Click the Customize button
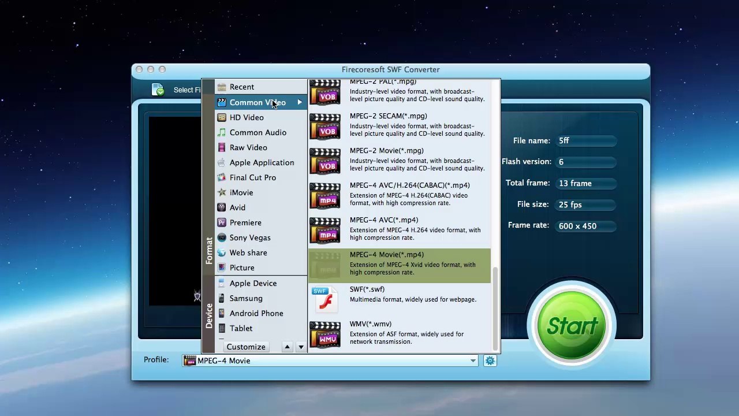 [x=246, y=347]
